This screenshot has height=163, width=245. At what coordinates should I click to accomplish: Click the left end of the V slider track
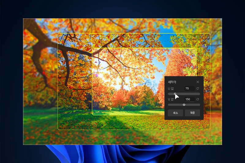(169, 105)
